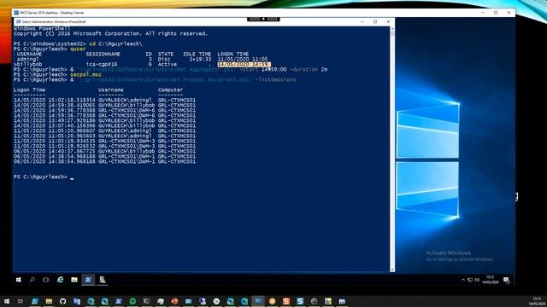Launch Internet Explorer from remote taskbar
547x307 pixels.
click(x=61, y=280)
